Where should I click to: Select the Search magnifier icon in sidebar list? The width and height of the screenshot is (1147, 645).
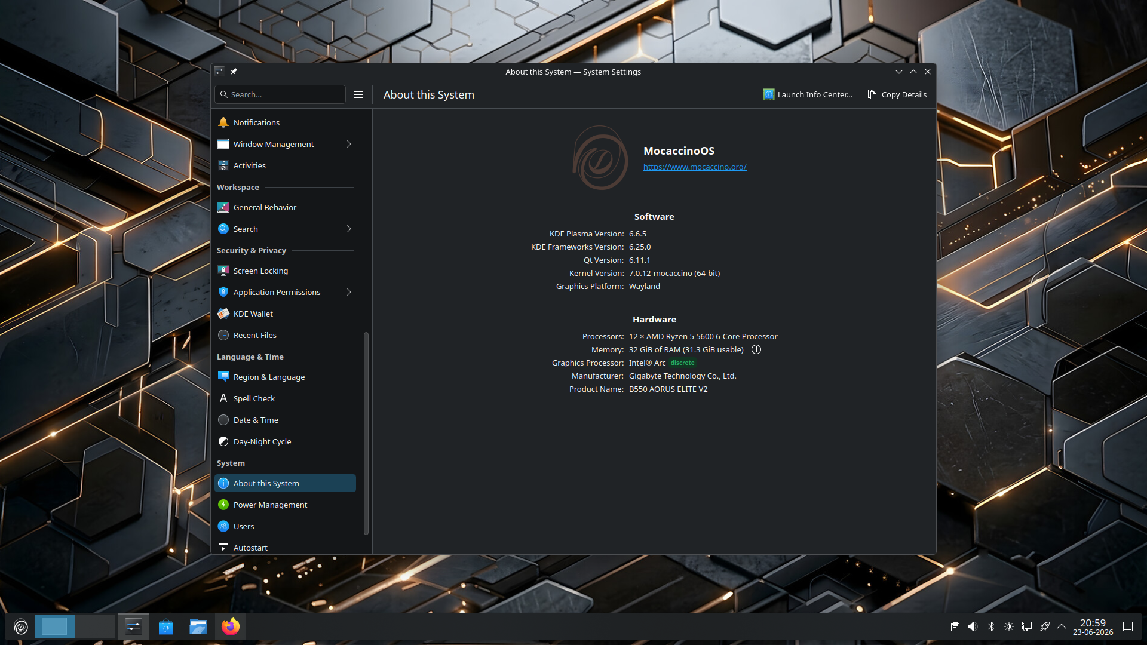tap(223, 229)
